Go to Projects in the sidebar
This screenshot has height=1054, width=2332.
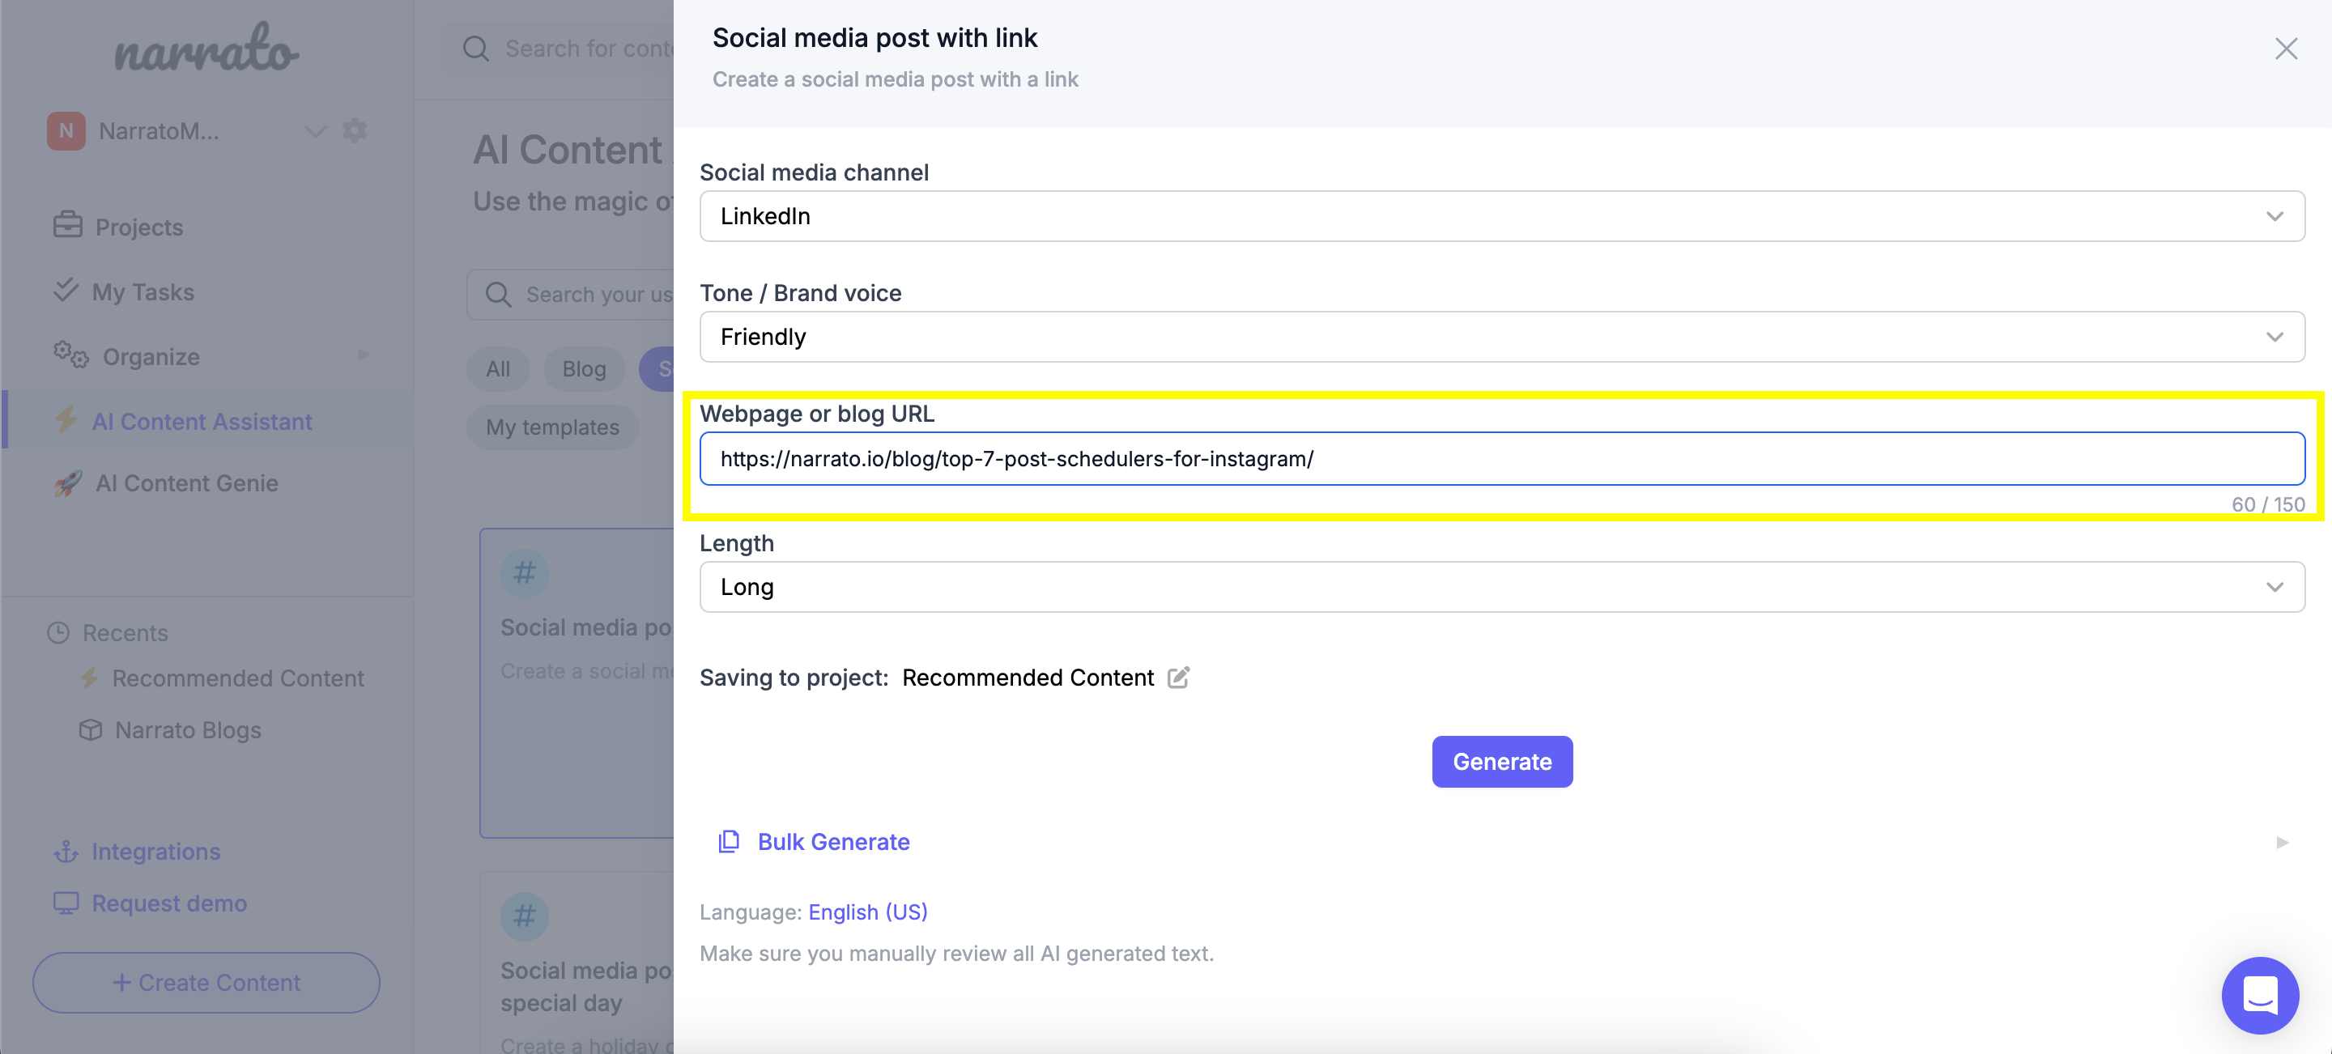point(139,227)
